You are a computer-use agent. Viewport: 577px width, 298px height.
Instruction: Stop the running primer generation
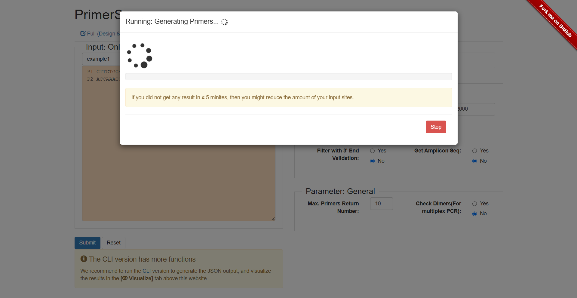[436, 127]
